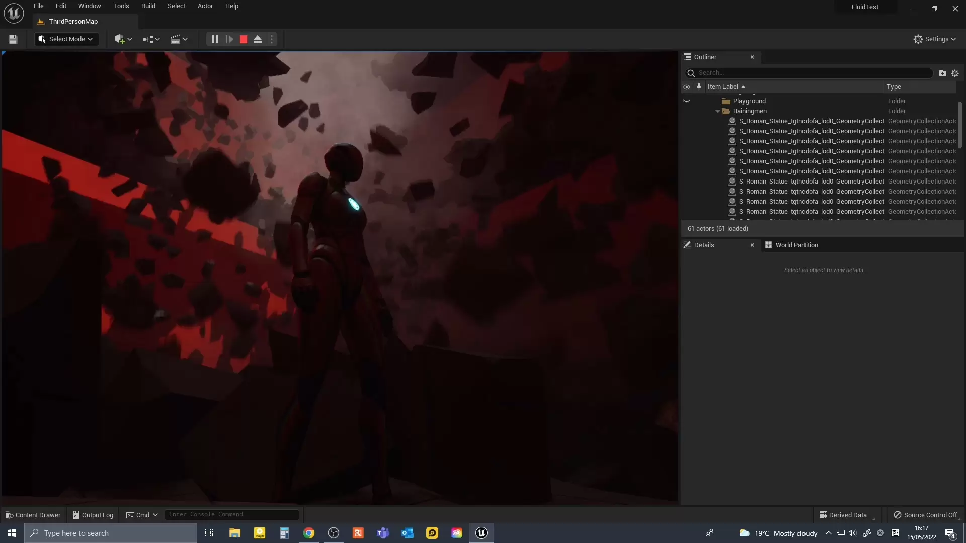Viewport: 966px width, 543px height.
Task: Toggle visibility eye column header
Action: [x=687, y=87]
